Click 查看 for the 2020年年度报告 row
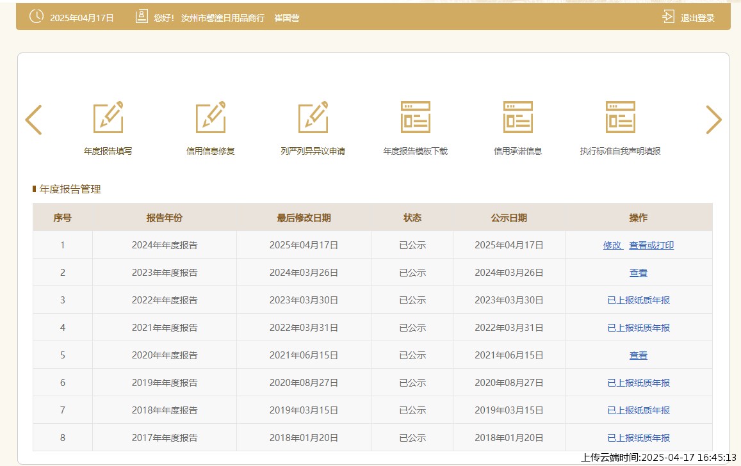This screenshot has width=741, height=466. point(639,355)
